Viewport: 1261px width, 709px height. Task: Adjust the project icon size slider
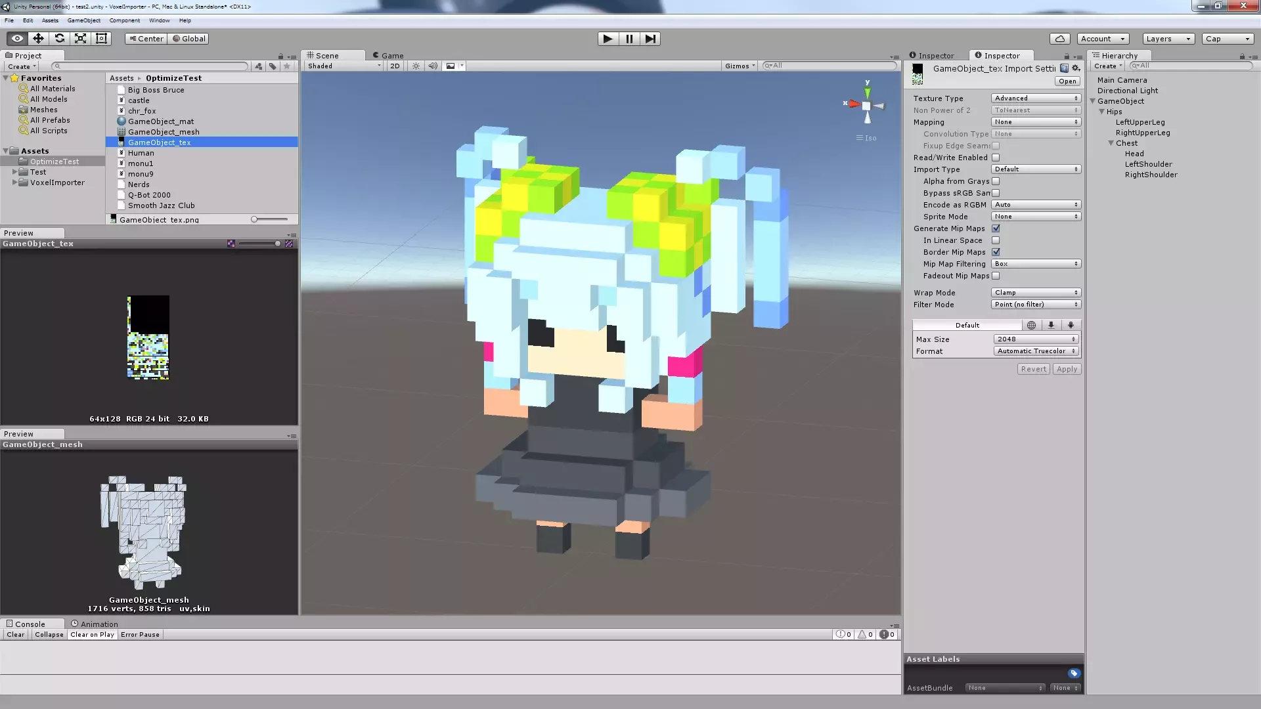[x=254, y=219]
